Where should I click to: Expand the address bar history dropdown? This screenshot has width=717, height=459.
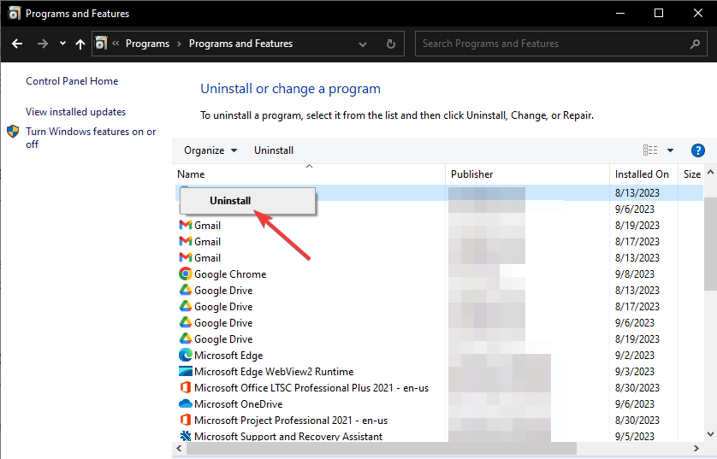click(363, 44)
